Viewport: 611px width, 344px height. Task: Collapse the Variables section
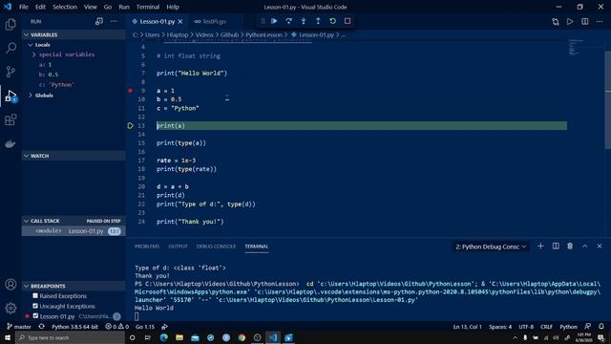(74, 34)
